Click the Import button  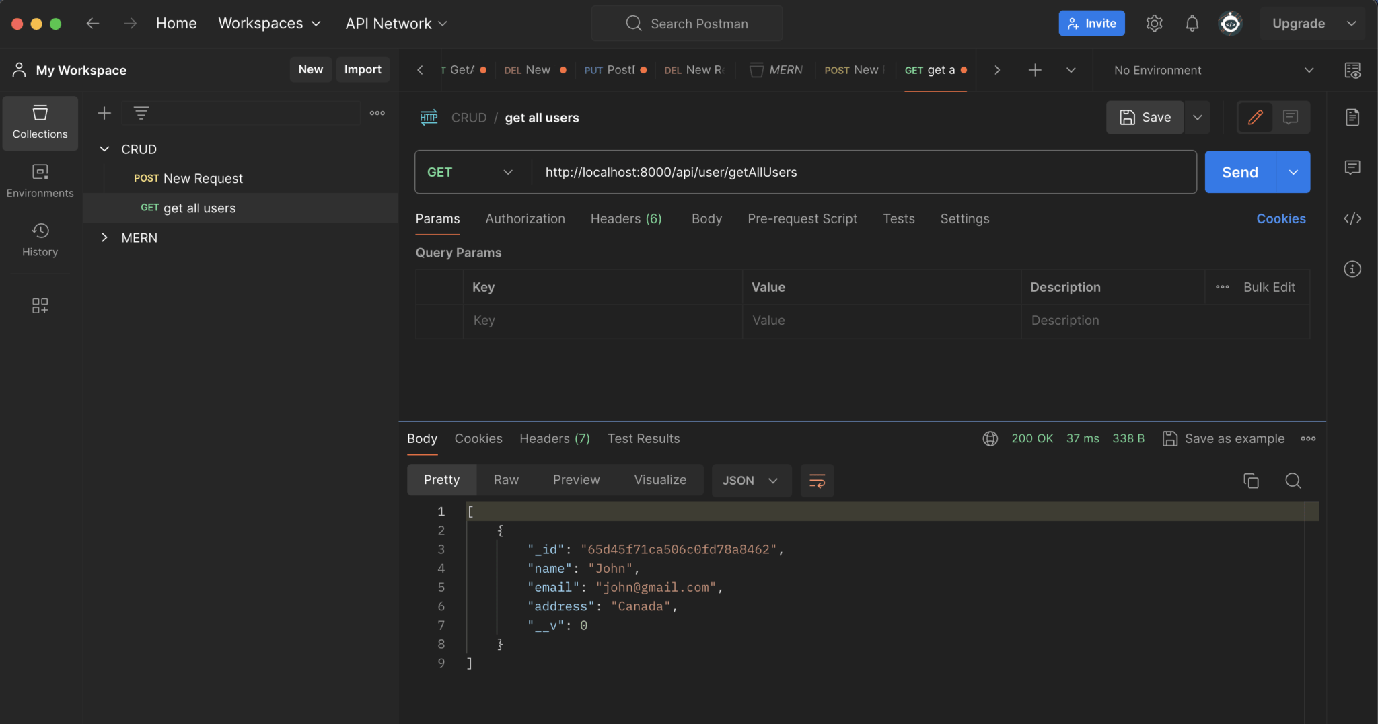(x=363, y=69)
